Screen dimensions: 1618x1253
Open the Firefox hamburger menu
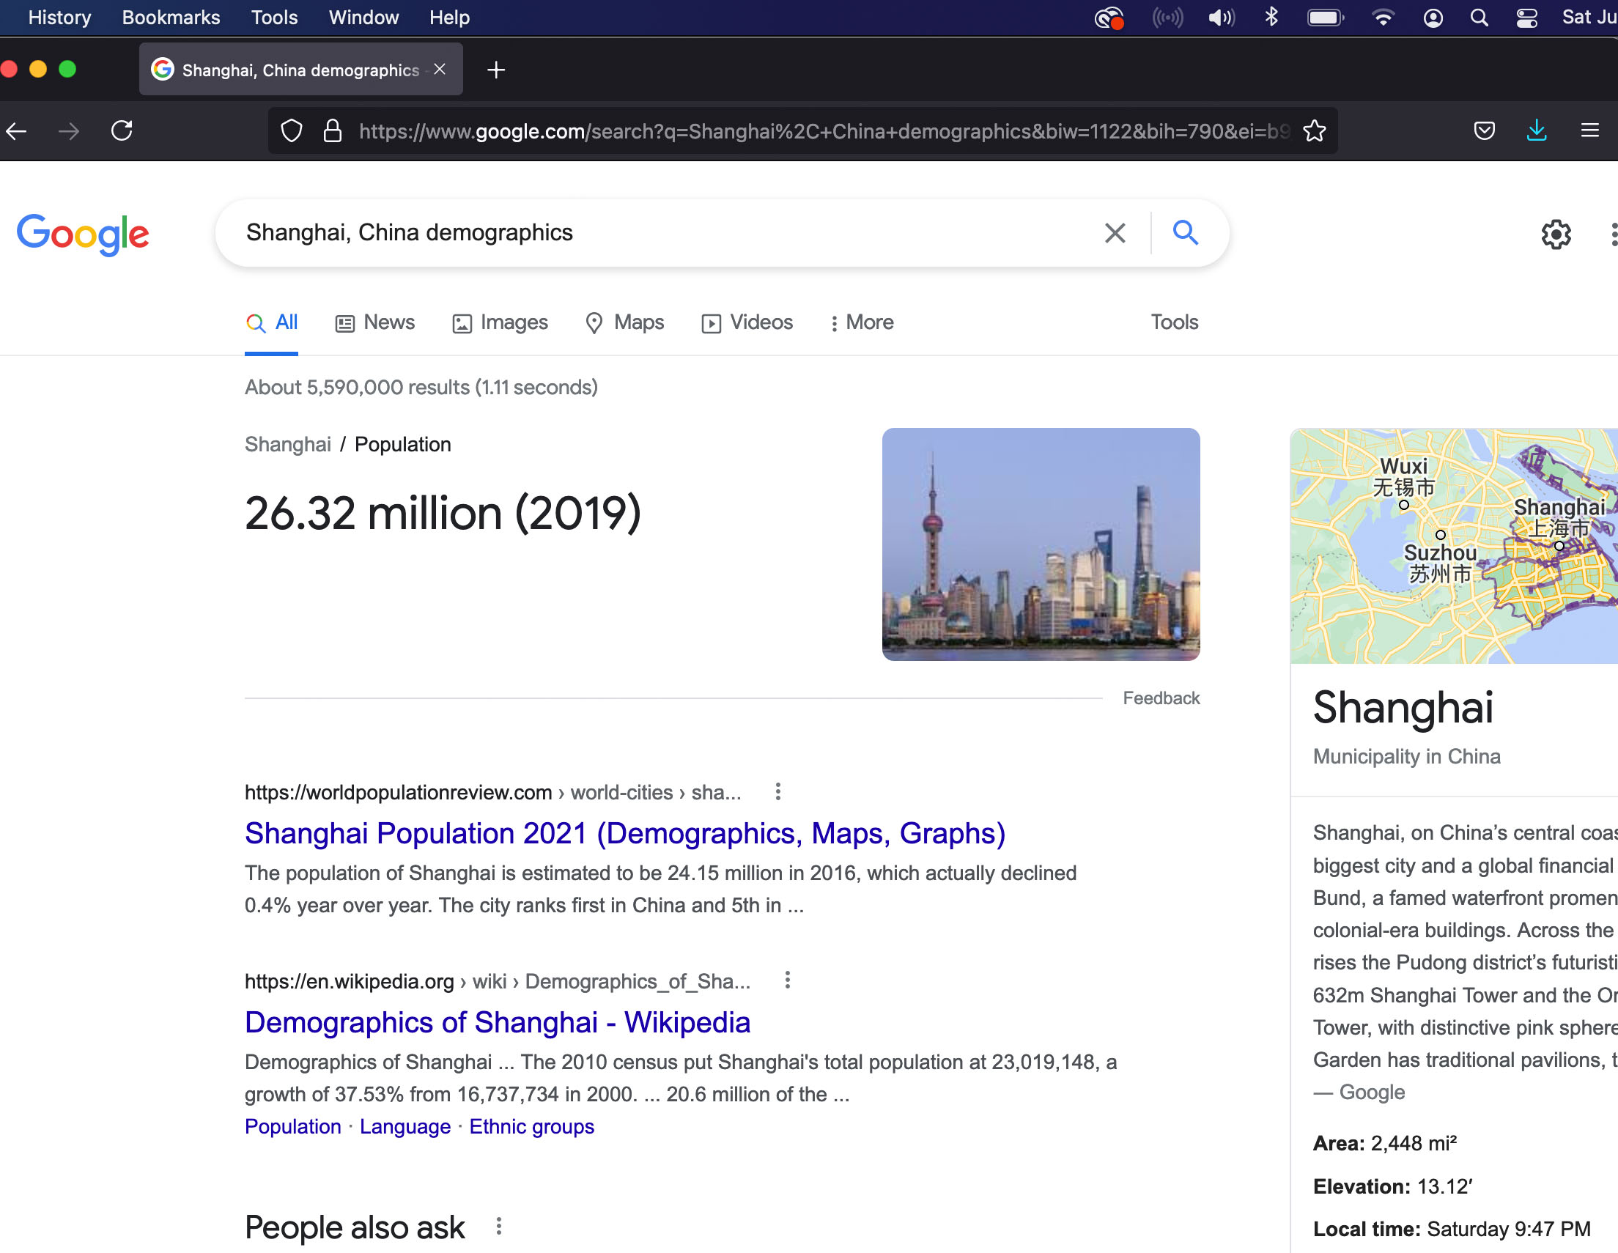click(x=1589, y=130)
